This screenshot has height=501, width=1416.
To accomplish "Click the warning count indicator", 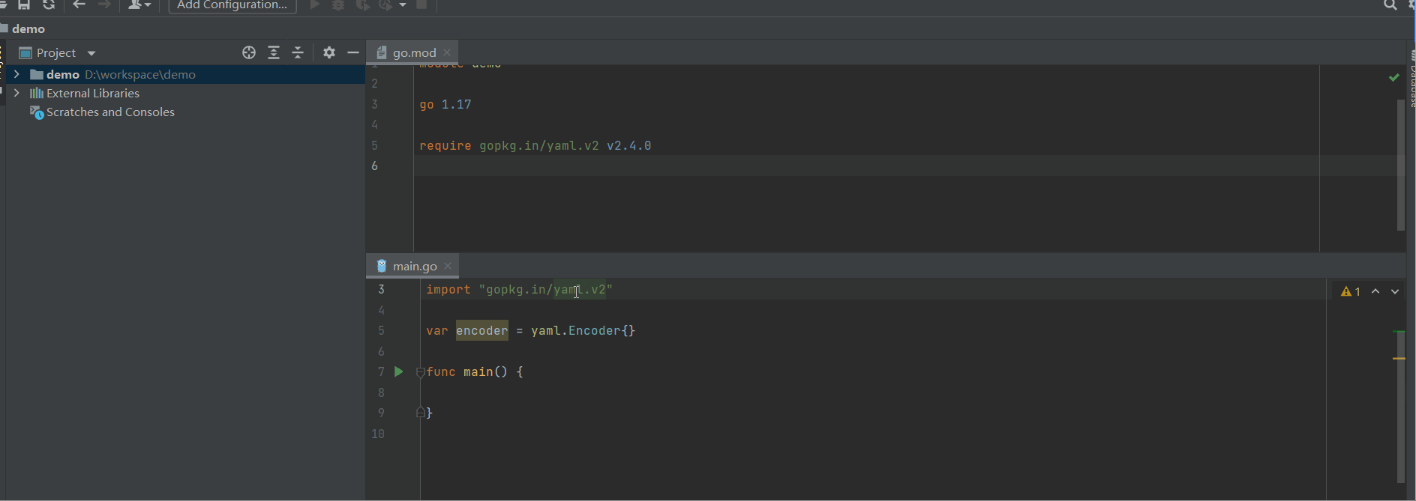I will click(1351, 291).
